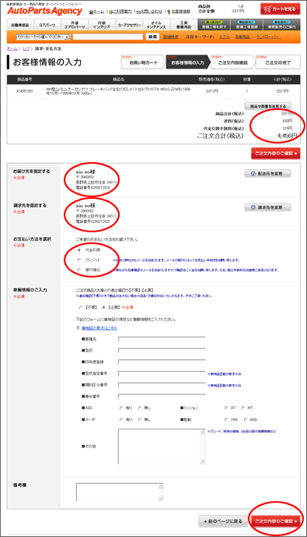Select クレジット payment radio button
The height and width of the screenshot is (537, 307).
click(79, 260)
